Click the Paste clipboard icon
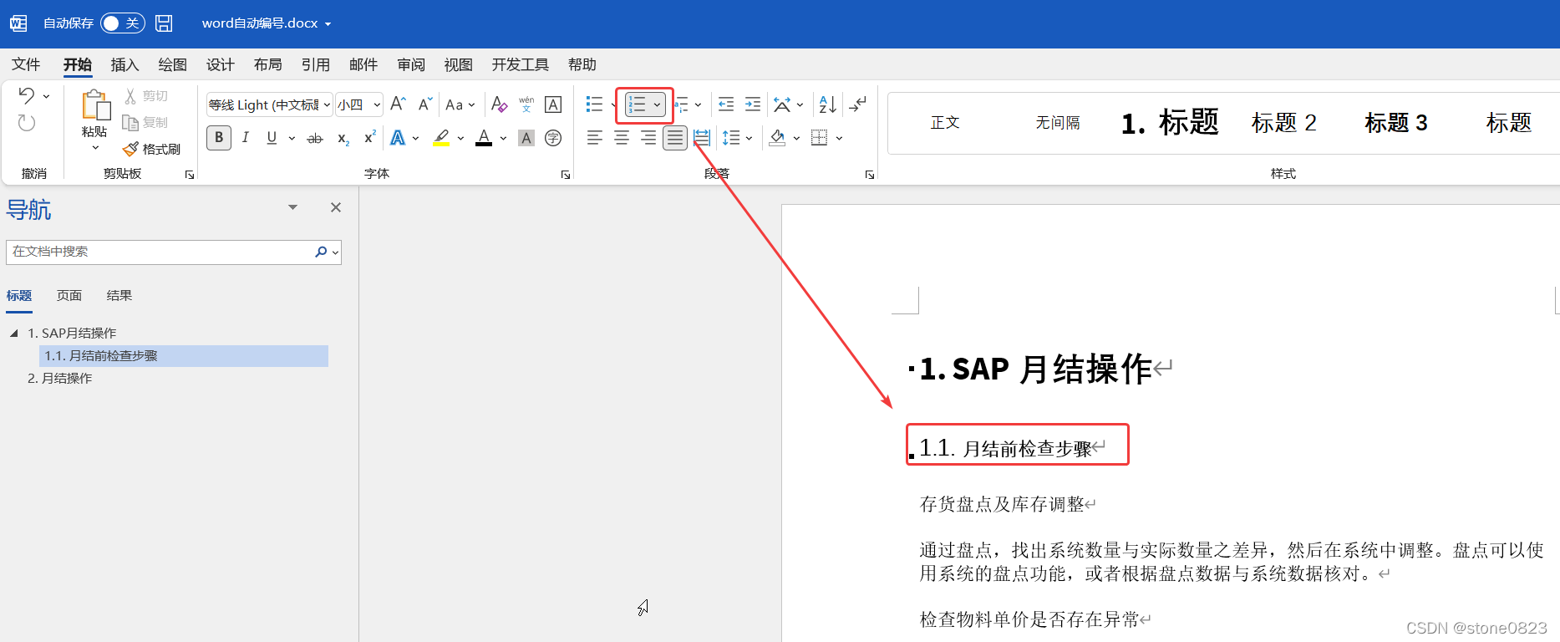The width and height of the screenshot is (1560, 642). 95,105
